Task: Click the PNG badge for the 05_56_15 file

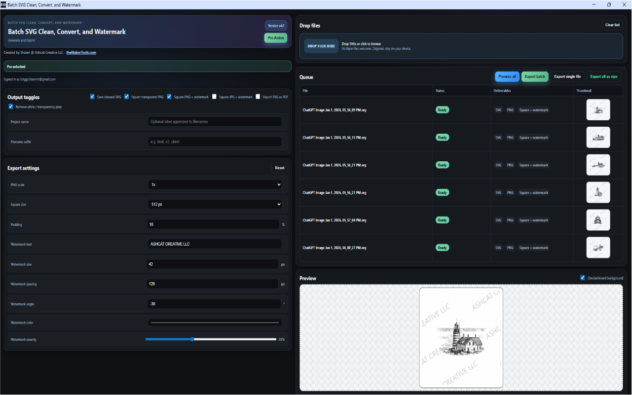Action: (510, 138)
